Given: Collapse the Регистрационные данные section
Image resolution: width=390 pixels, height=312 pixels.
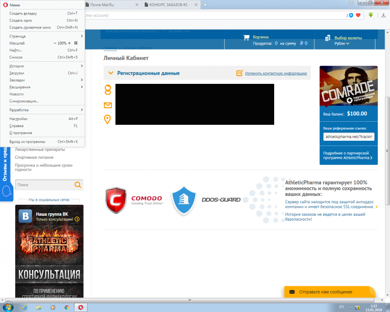Looking at the screenshot, I should [x=110, y=73].
